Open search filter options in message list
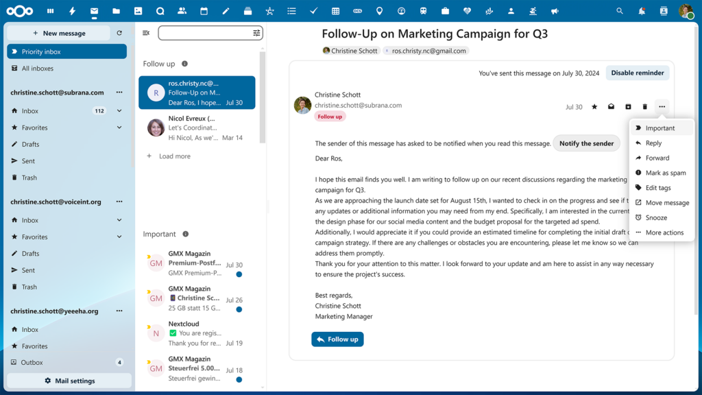Screen dimensions: 702x395 click(256, 32)
